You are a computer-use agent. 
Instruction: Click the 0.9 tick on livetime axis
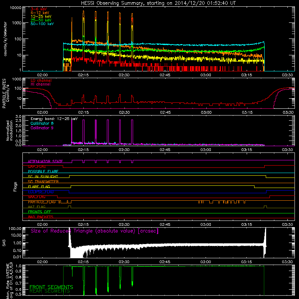(x=19, y=271)
